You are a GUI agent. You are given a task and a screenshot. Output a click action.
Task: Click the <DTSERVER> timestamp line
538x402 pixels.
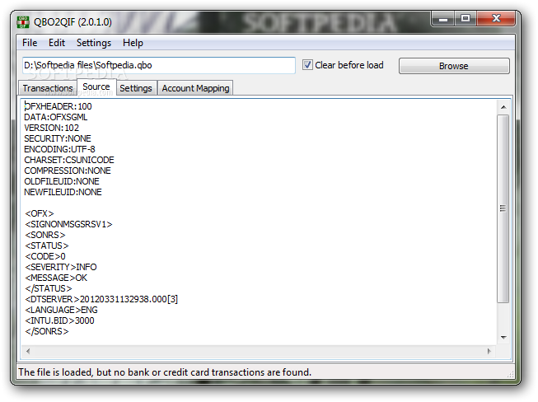101,299
